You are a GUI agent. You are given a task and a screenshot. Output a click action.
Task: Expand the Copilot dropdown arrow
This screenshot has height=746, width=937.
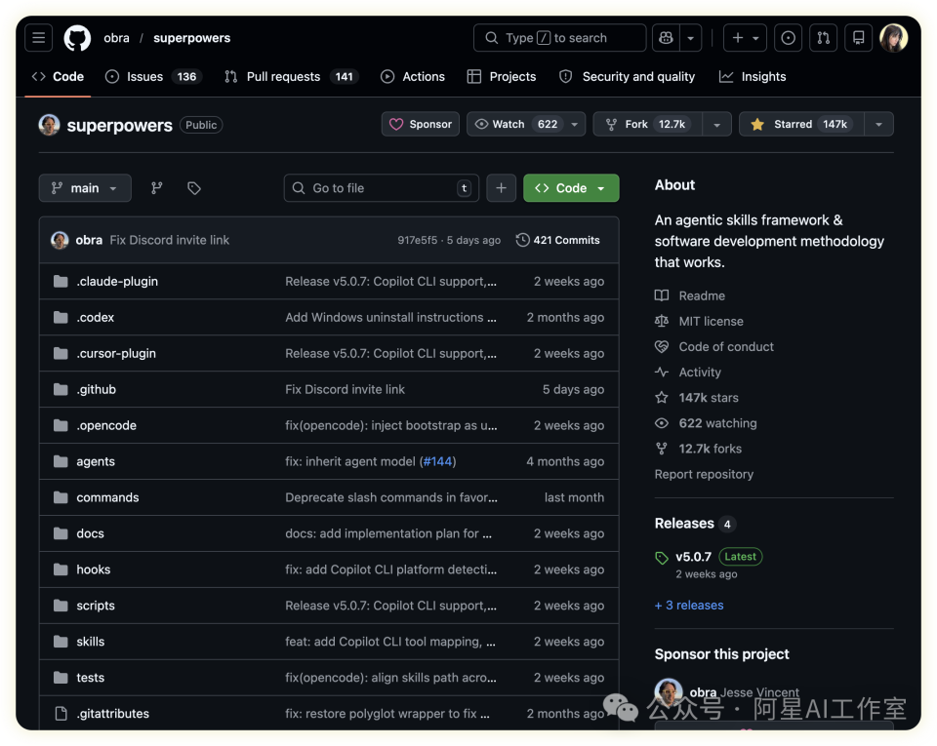691,38
